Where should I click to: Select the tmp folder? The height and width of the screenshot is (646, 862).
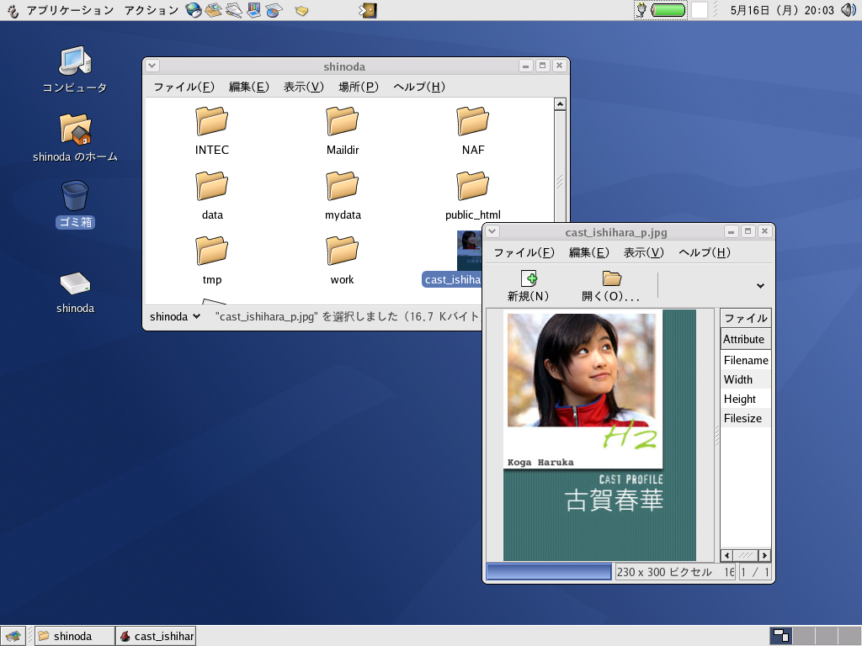pyautogui.click(x=211, y=261)
